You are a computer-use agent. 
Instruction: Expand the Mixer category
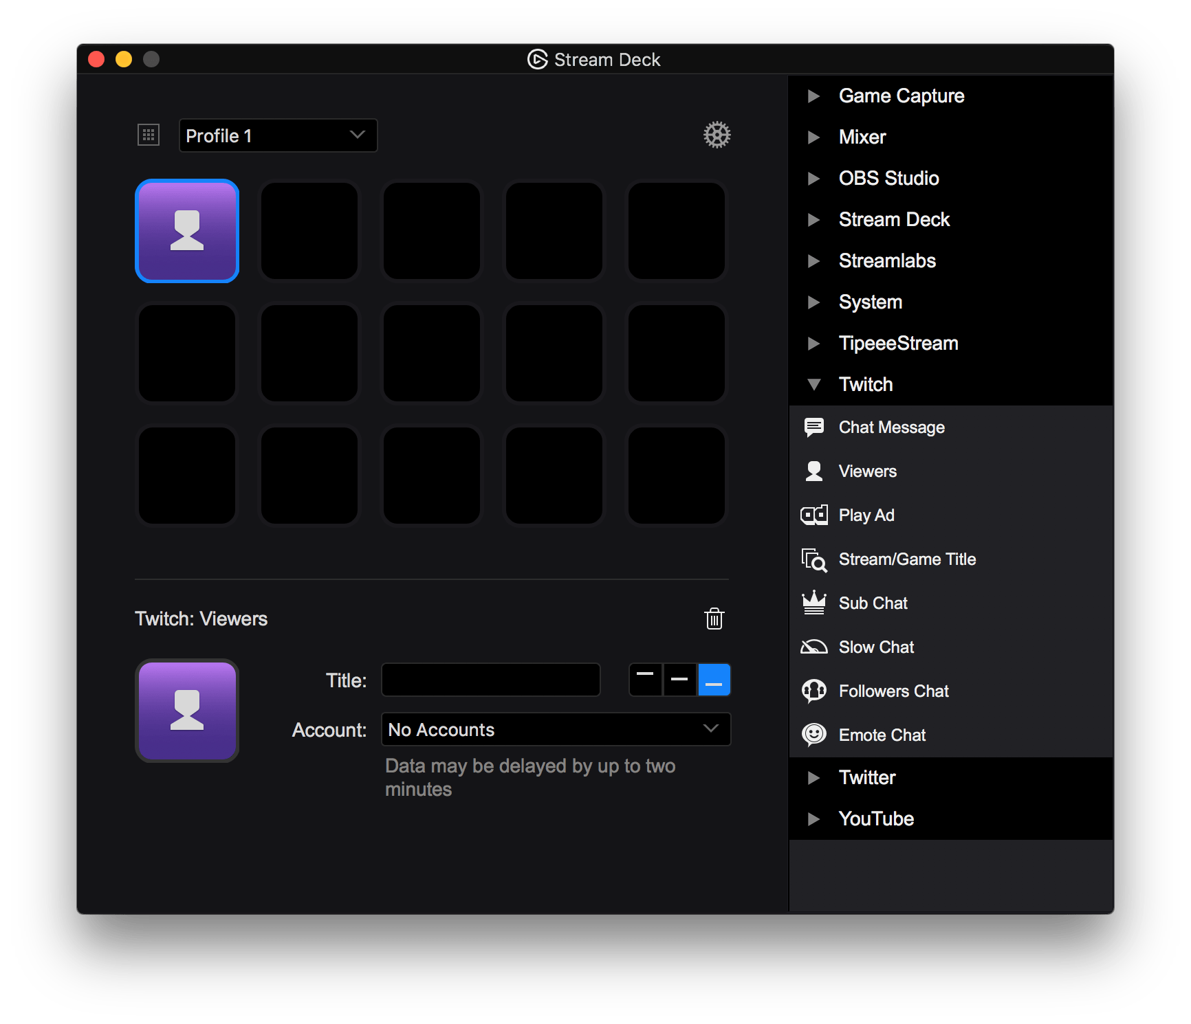pos(813,137)
